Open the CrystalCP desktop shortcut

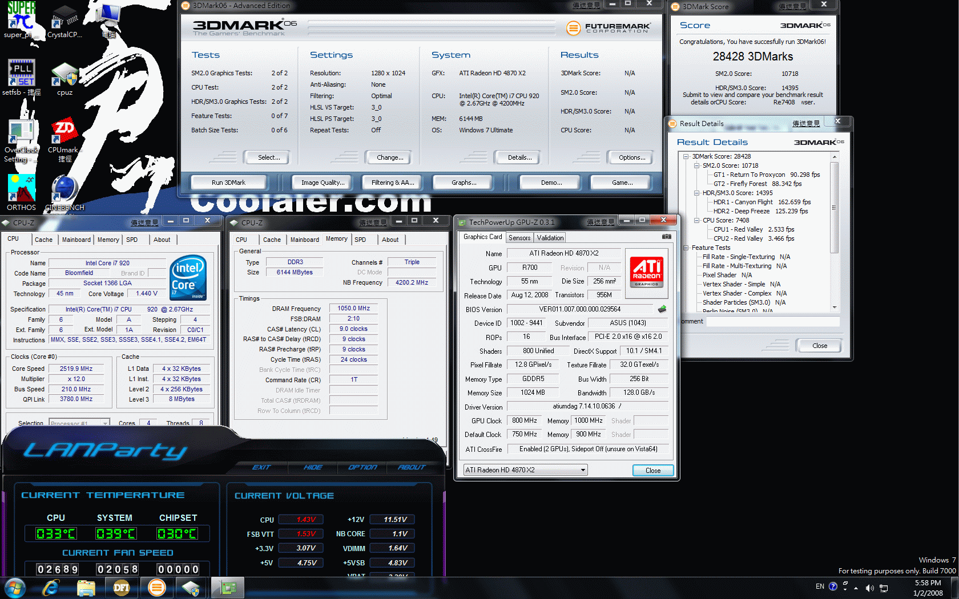65,22
